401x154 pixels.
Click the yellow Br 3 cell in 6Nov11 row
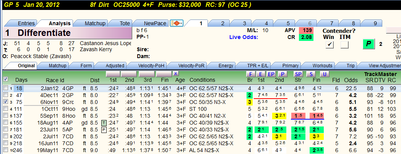click(x=249, y=102)
